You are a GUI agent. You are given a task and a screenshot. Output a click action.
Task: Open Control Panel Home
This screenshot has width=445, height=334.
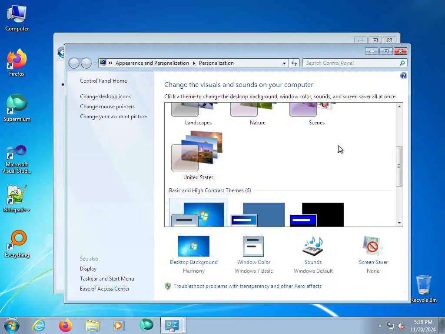[x=103, y=80]
